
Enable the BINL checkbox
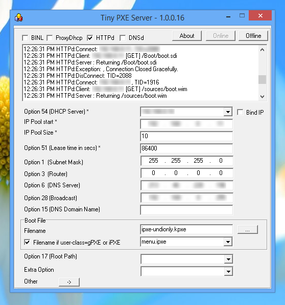(x=25, y=38)
